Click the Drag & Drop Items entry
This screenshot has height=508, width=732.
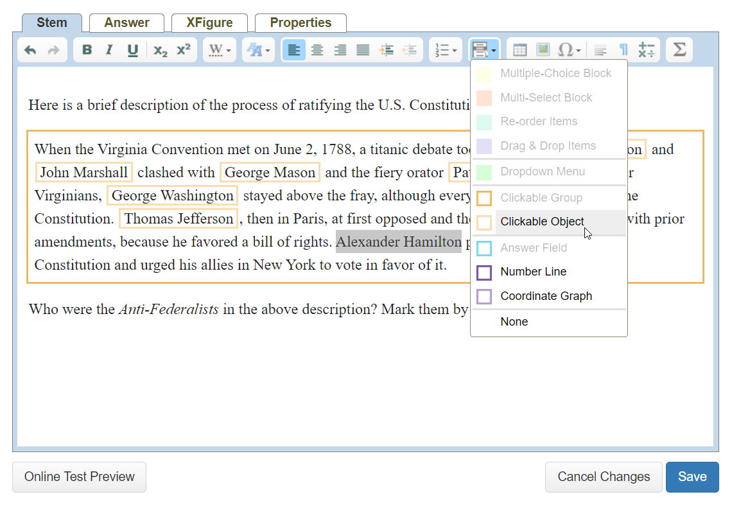coord(550,146)
